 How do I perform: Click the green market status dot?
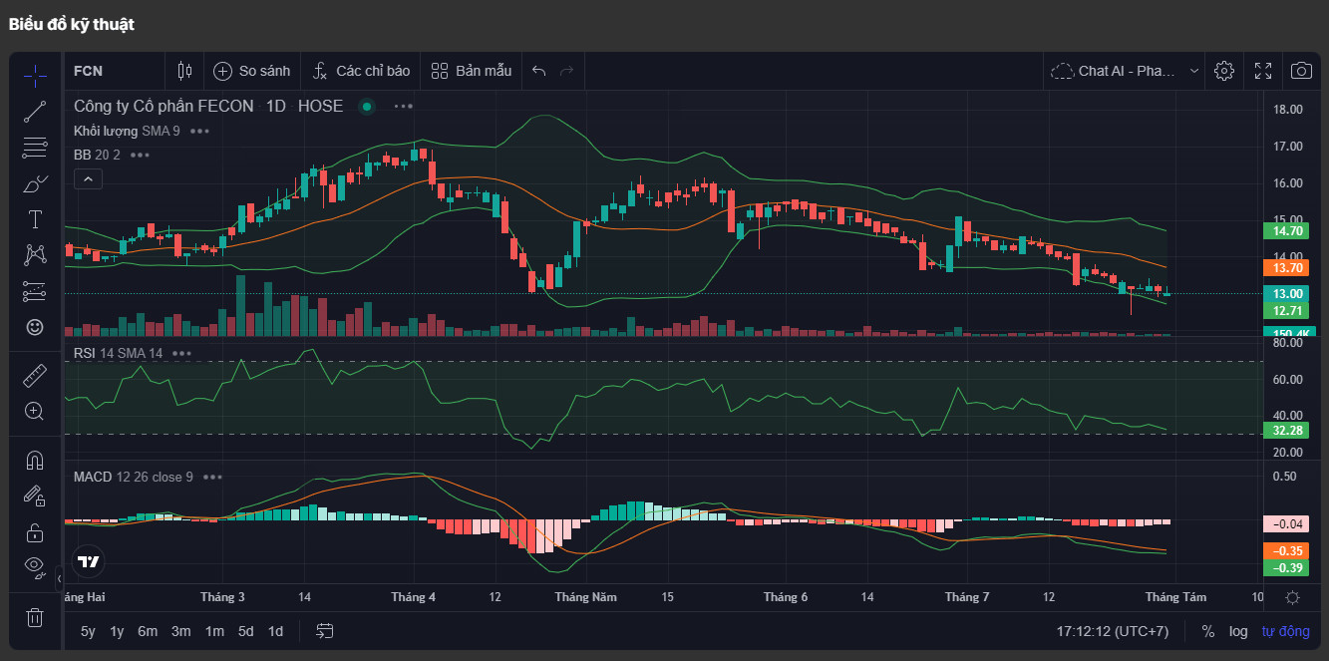click(367, 107)
